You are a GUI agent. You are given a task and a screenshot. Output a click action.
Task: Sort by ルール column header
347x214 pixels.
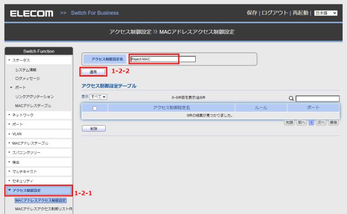pos(261,108)
